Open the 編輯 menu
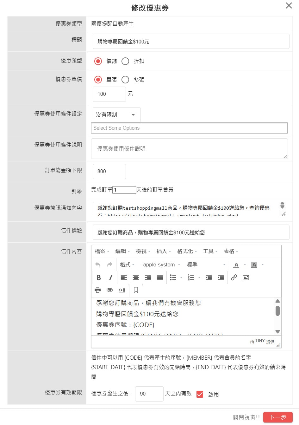299x425 pixels. (122, 251)
